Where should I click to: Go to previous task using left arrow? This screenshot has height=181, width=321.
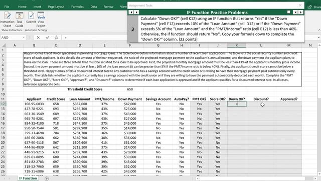[x=131, y=12]
